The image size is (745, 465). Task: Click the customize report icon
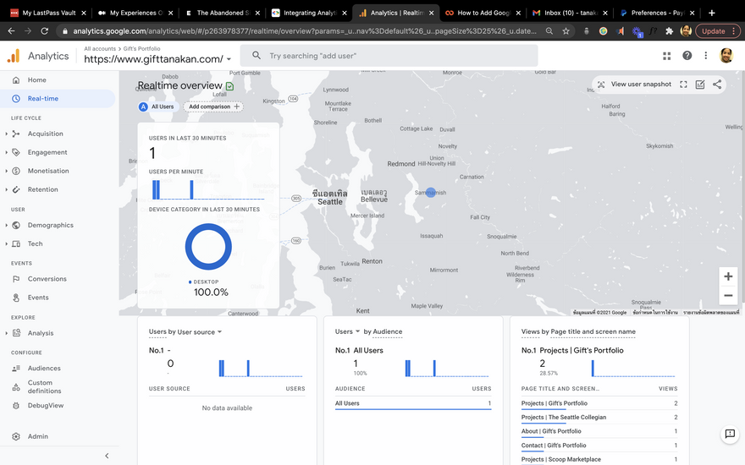click(x=700, y=85)
